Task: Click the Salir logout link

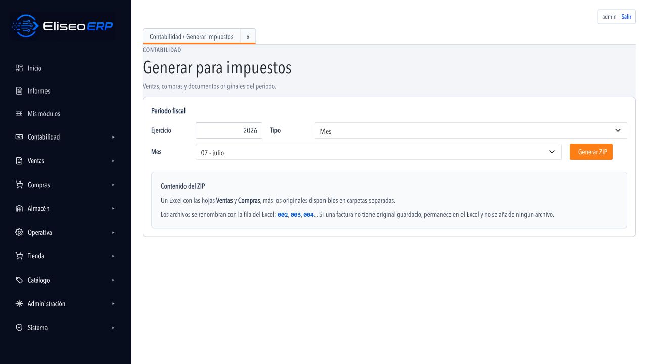Action: (x=626, y=17)
